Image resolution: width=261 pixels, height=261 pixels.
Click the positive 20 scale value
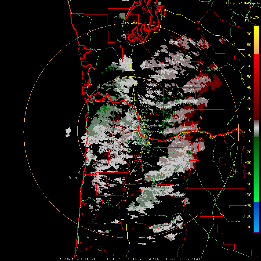point(249,109)
